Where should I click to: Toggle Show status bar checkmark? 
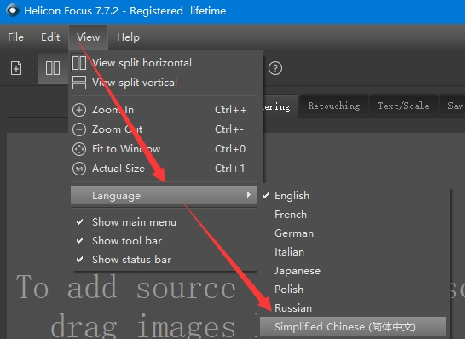pos(164,260)
